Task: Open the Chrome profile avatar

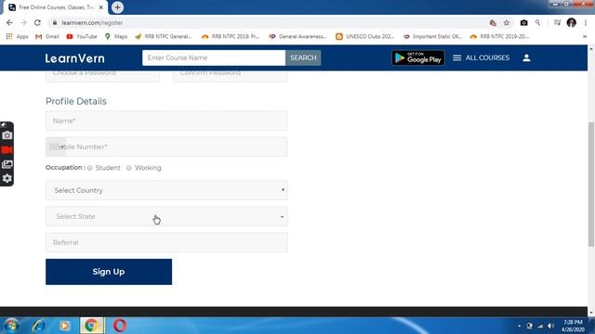Action: pos(572,22)
